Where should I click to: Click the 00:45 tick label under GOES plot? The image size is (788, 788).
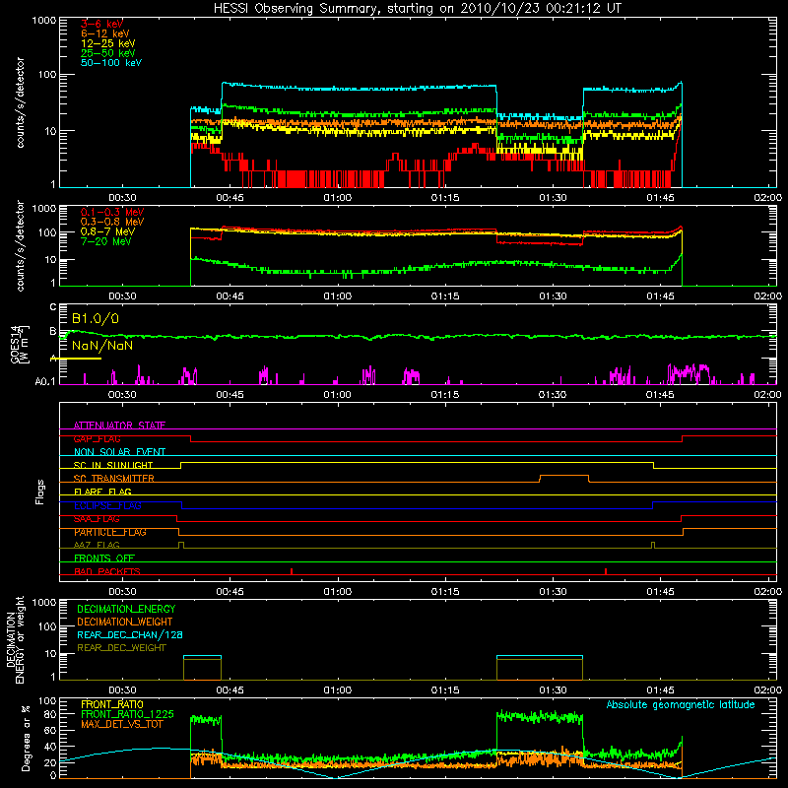[x=230, y=395]
